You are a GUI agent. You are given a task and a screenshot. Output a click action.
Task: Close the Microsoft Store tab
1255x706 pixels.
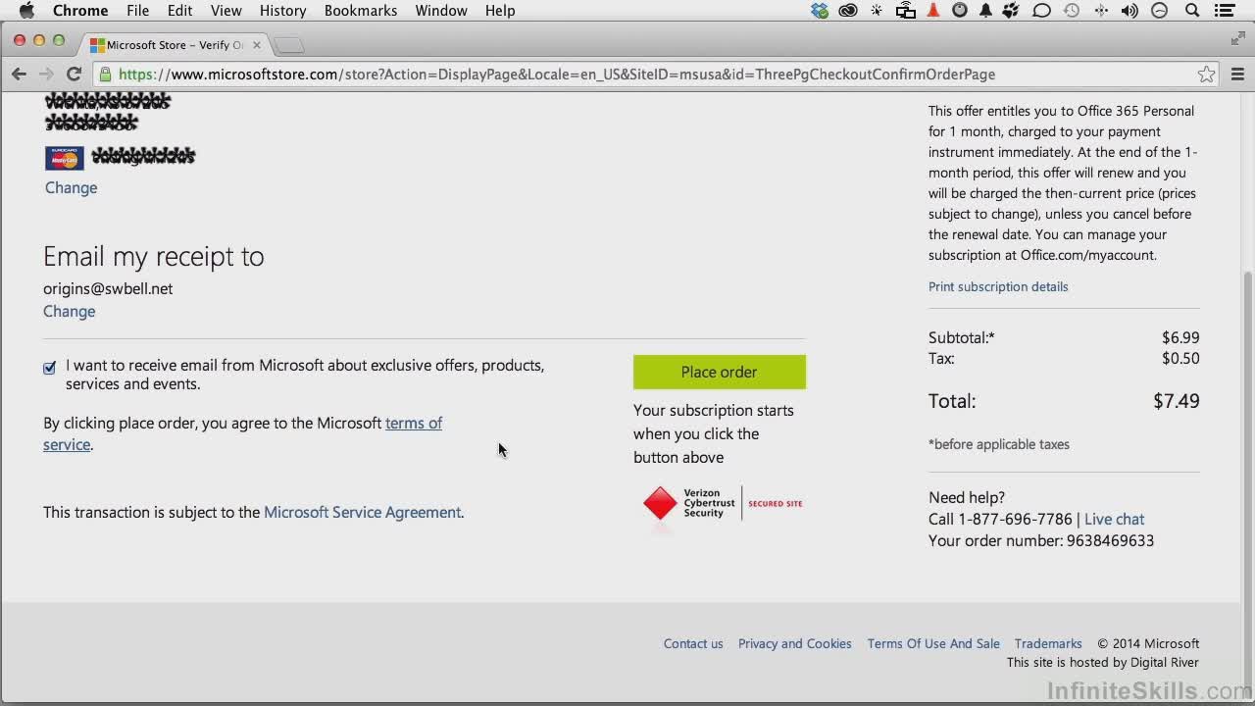tap(257, 45)
